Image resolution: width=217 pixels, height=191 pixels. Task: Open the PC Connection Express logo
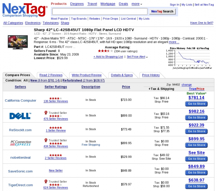pyautogui.click(x=21, y=143)
